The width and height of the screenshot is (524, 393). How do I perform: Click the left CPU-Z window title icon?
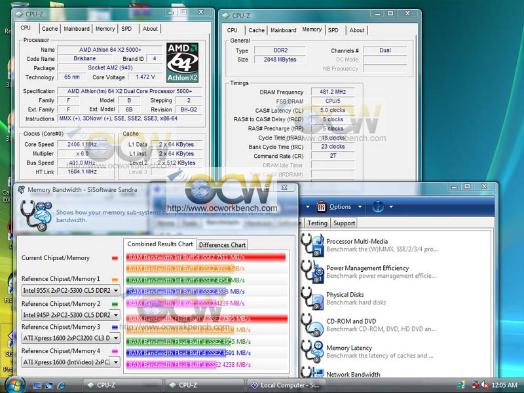[x=19, y=14]
